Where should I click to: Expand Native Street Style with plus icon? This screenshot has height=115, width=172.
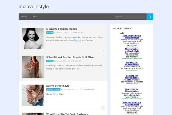(103, 108)
